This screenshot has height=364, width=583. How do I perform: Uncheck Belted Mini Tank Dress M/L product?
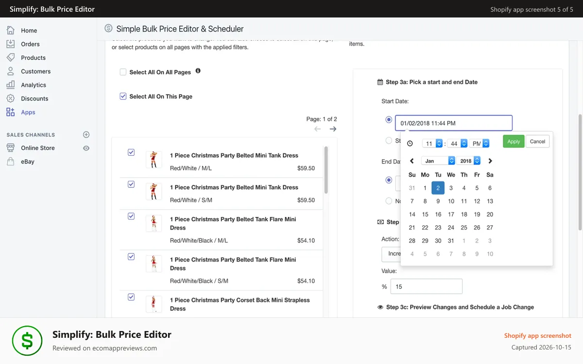pos(131,152)
